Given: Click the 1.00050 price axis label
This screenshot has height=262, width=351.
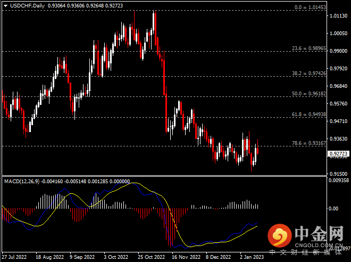Looking at the screenshot, I should [x=338, y=34].
